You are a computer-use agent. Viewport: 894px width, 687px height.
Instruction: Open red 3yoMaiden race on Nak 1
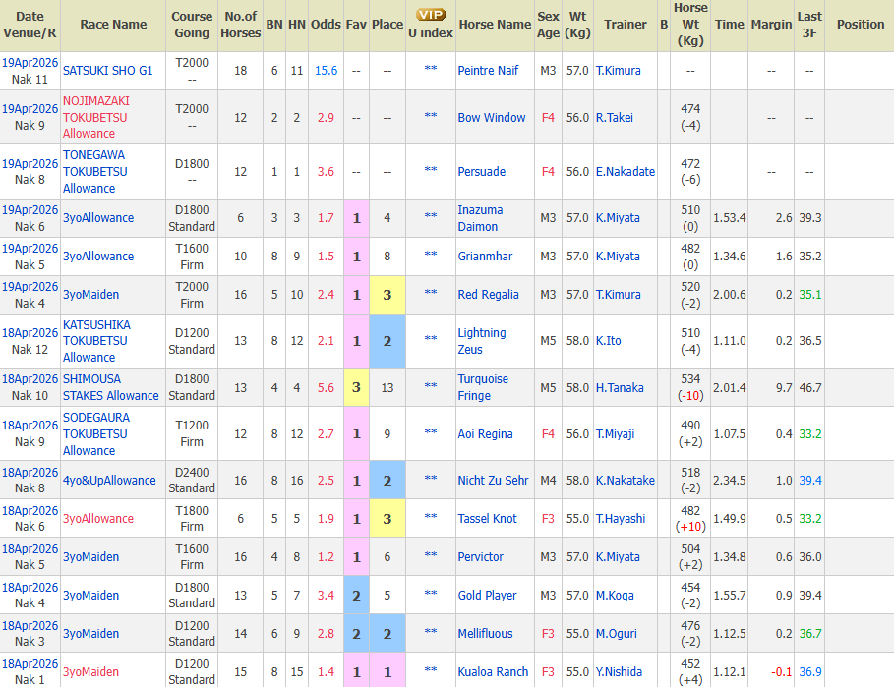tap(91, 671)
